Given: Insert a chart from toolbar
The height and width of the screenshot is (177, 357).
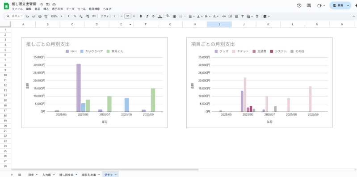Looking at the screenshot, I should 236,17.
